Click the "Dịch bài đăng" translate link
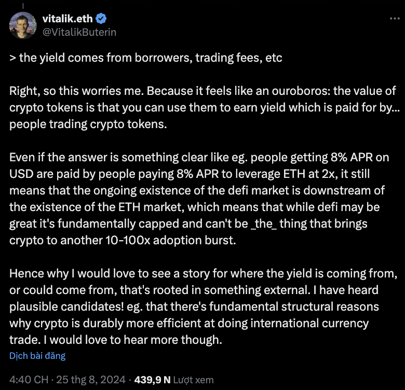Image resolution: width=405 pixels, height=390 pixels. [37, 356]
